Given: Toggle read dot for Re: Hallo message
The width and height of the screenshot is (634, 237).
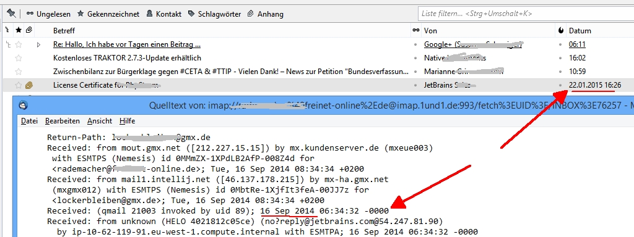Looking at the screenshot, I should pos(415,44).
